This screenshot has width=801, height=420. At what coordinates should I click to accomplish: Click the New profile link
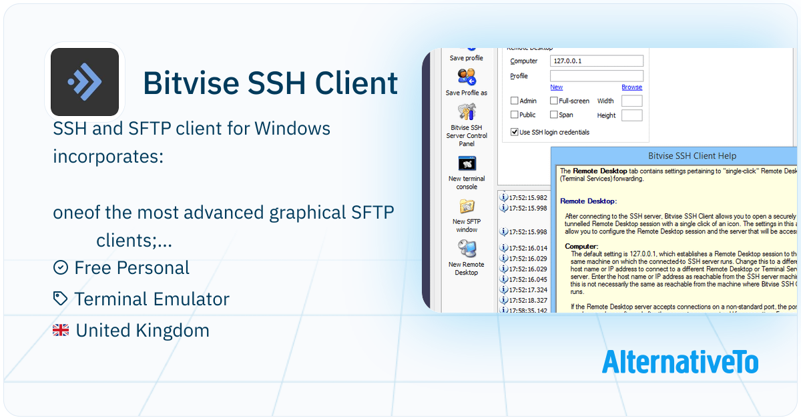point(556,87)
